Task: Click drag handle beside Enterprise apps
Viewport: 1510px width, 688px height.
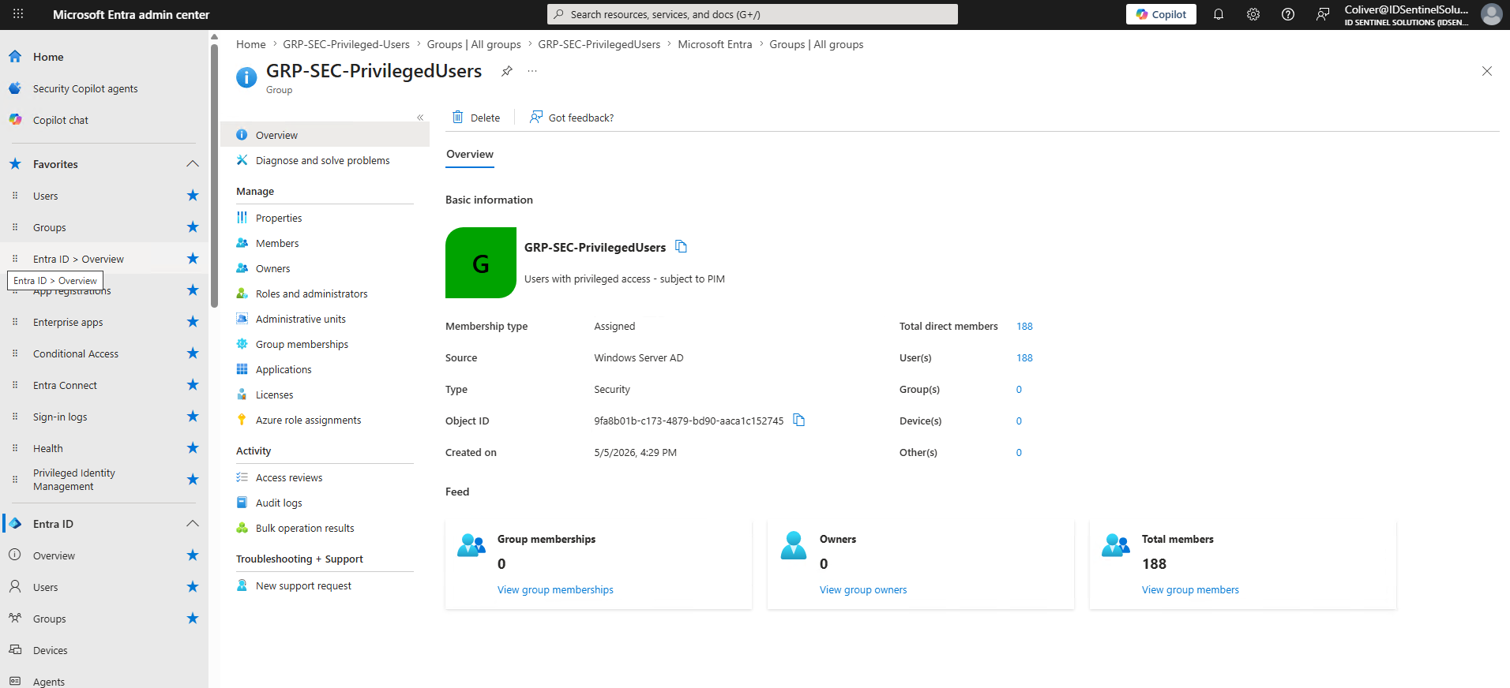Action: tap(15, 322)
